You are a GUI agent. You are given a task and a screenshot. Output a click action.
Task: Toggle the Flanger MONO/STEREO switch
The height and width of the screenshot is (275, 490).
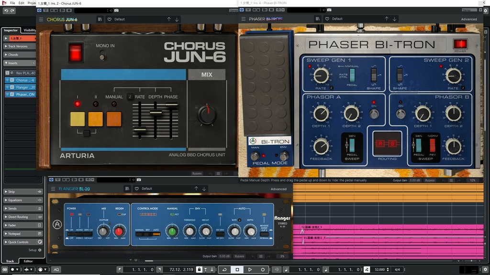(79, 233)
